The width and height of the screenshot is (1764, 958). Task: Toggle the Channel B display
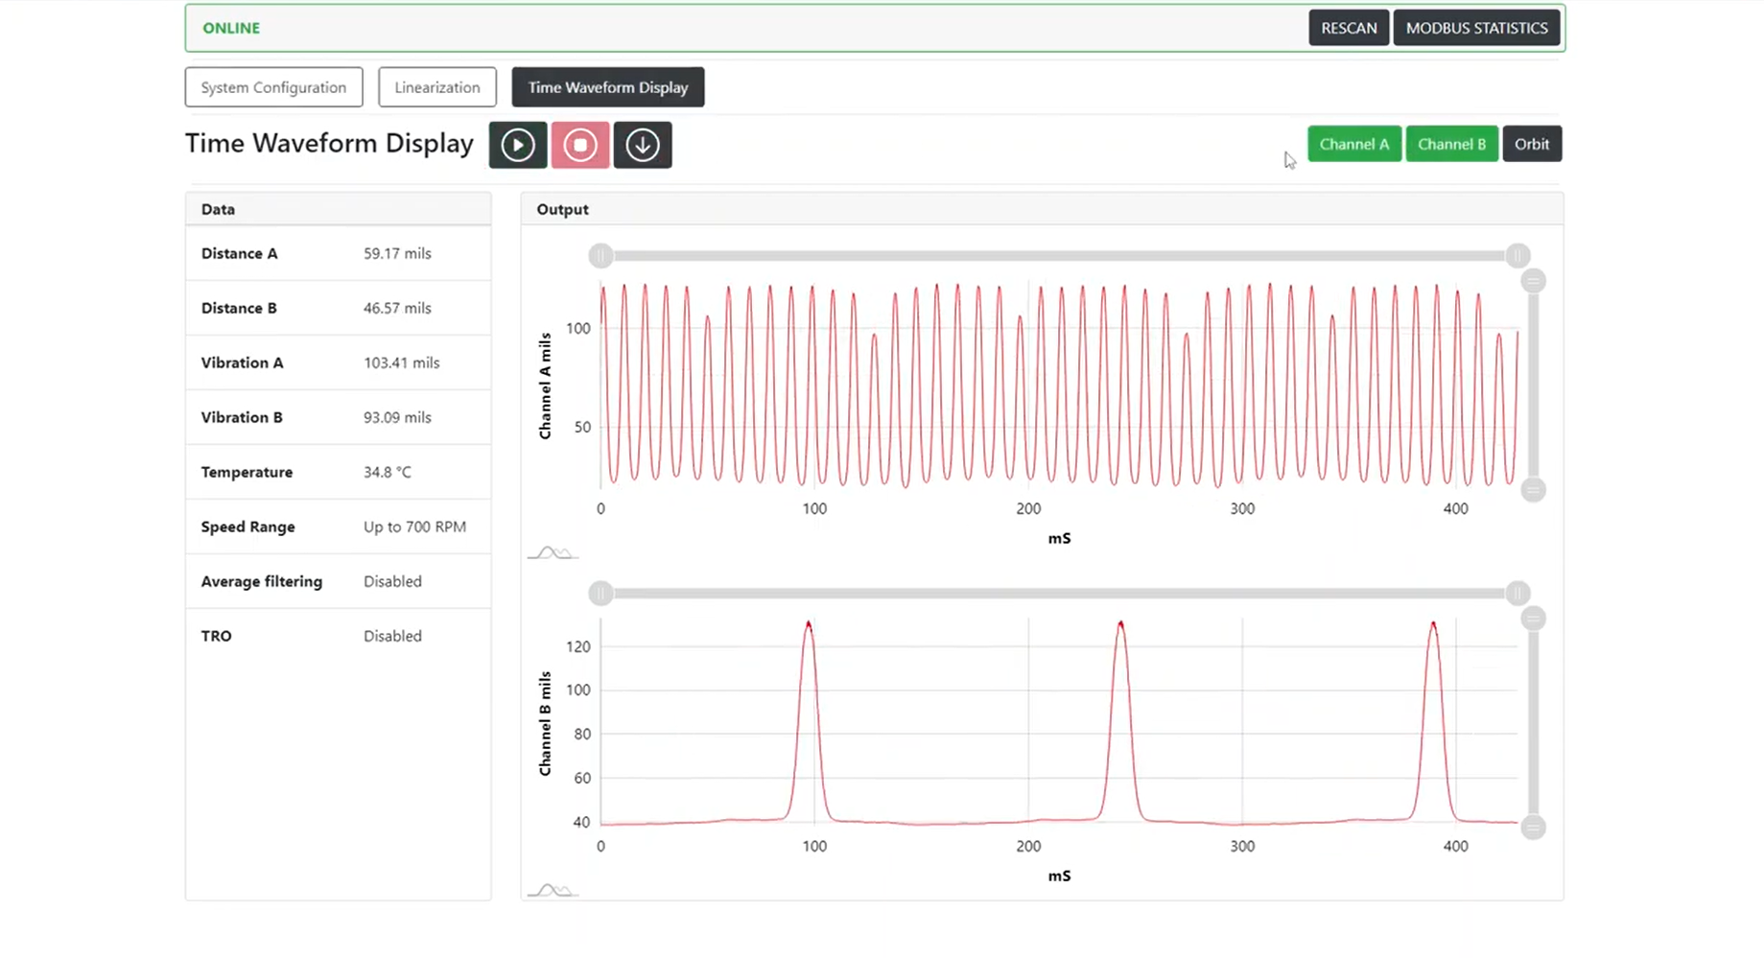point(1451,144)
